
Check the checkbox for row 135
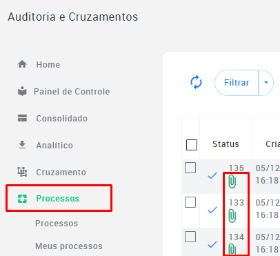pyautogui.click(x=190, y=168)
